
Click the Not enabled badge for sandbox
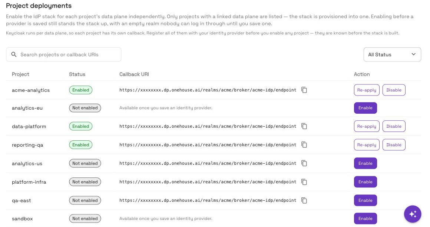pyautogui.click(x=85, y=218)
